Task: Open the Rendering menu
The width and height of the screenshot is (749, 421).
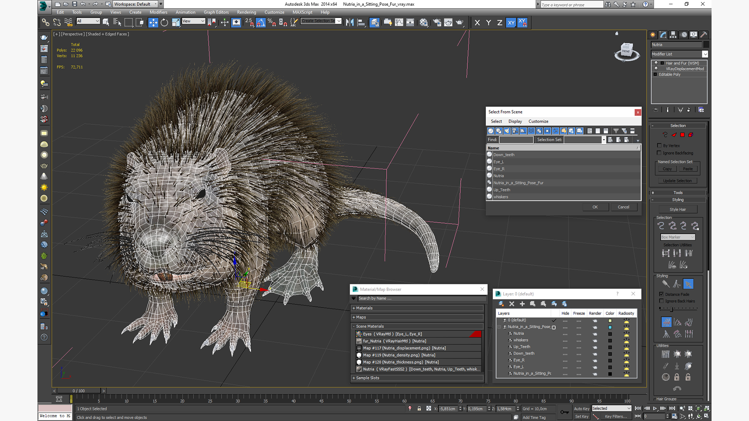Action: click(x=247, y=12)
